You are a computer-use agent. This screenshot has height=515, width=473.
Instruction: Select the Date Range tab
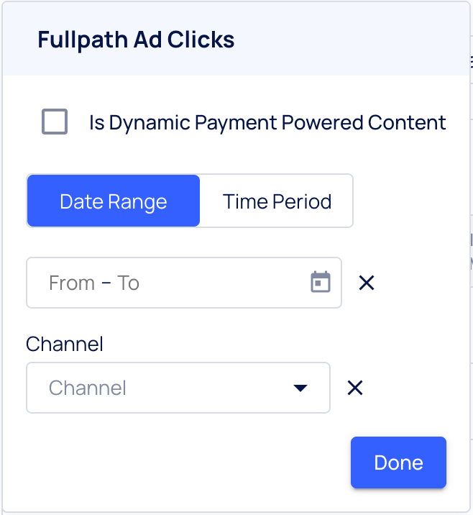click(114, 201)
